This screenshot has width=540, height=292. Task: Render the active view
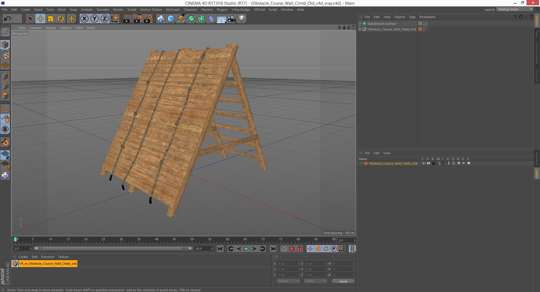[x=127, y=19]
